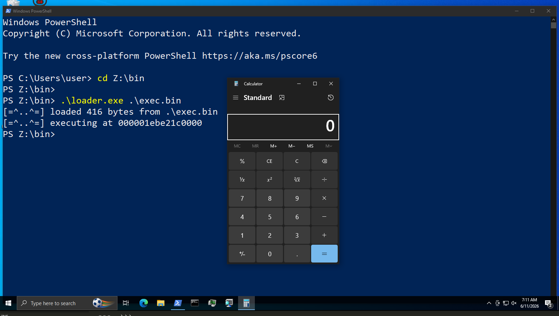Click the plus/minus sign toggle key
The width and height of the screenshot is (559, 316).
tap(242, 254)
